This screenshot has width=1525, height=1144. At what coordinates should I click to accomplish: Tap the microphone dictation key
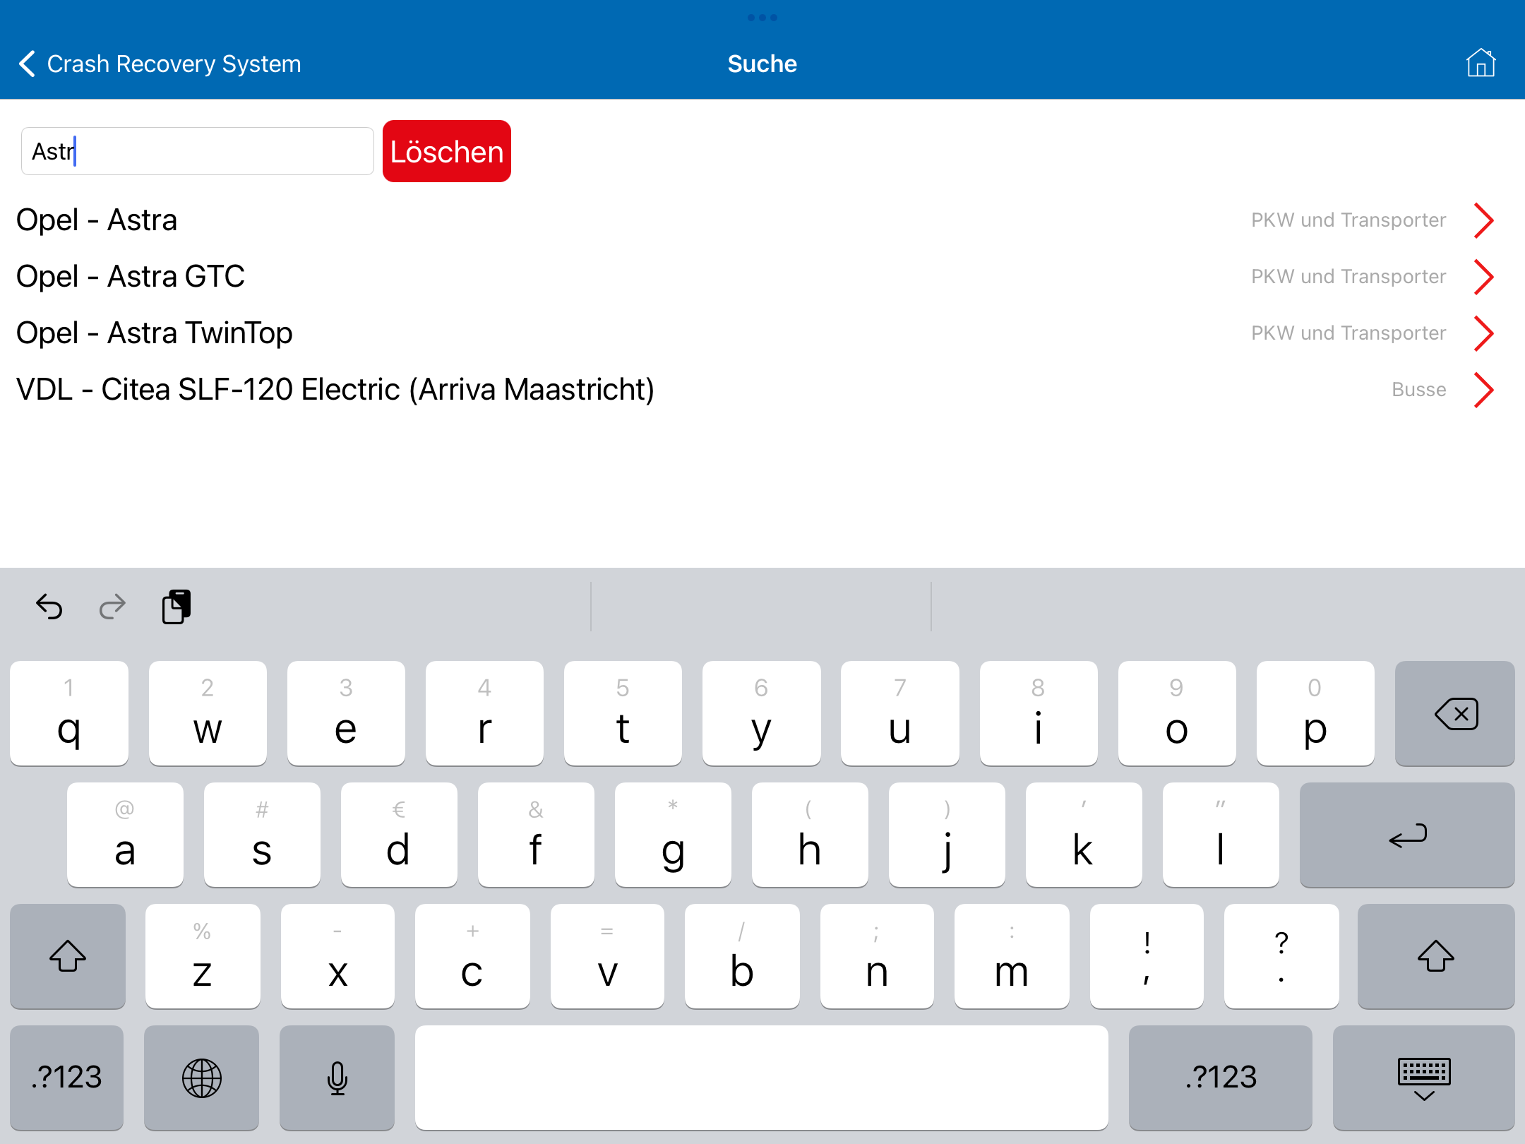(x=337, y=1078)
